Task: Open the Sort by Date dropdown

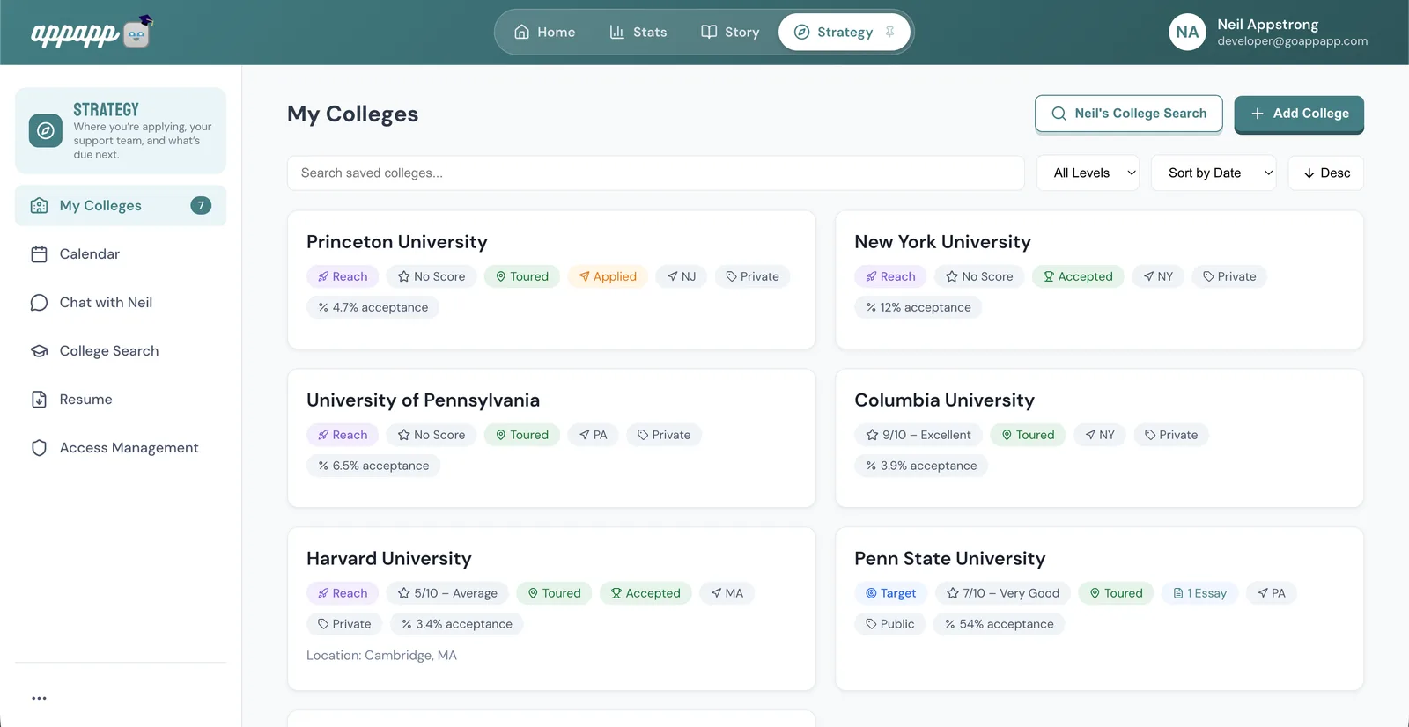Action: [x=1214, y=173]
